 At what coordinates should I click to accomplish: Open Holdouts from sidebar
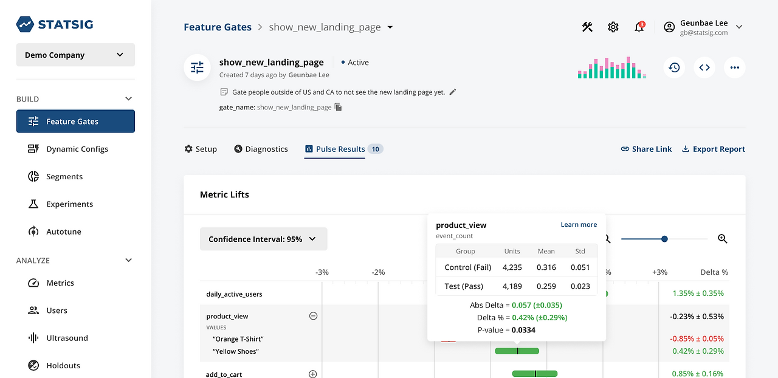pos(63,365)
